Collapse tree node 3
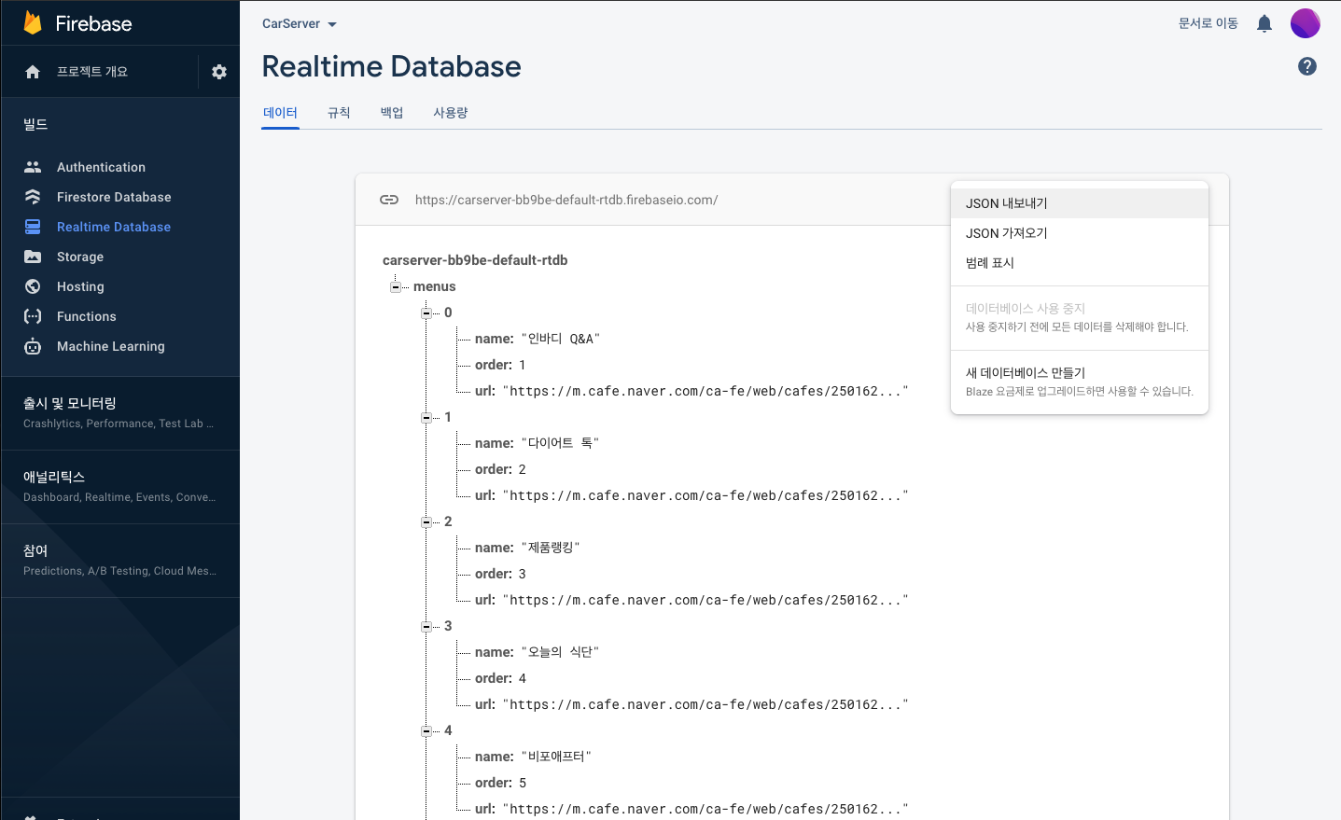The height and width of the screenshot is (820, 1341). click(x=426, y=626)
